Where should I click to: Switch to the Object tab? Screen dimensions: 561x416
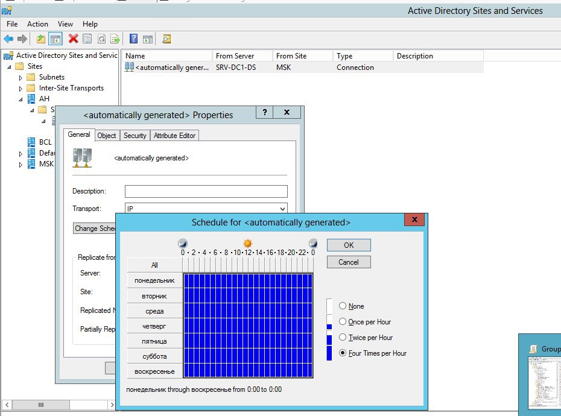pyautogui.click(x=107, y=136)
